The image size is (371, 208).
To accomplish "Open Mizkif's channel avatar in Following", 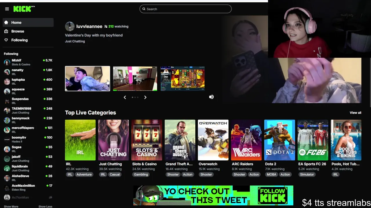I will pos(7,62).
